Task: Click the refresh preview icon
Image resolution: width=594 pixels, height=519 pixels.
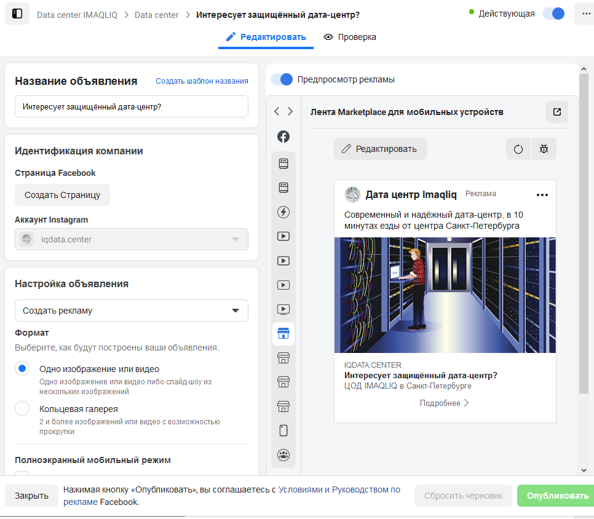Action: [518, 149]
